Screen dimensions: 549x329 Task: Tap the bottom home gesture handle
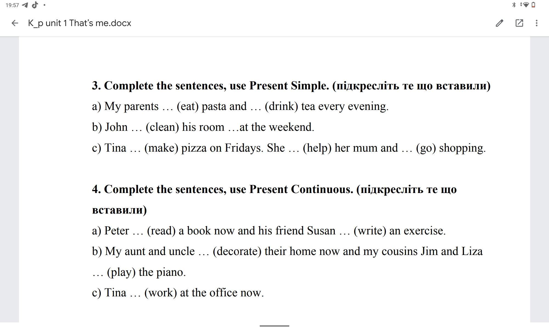click(x=274, y=326)
